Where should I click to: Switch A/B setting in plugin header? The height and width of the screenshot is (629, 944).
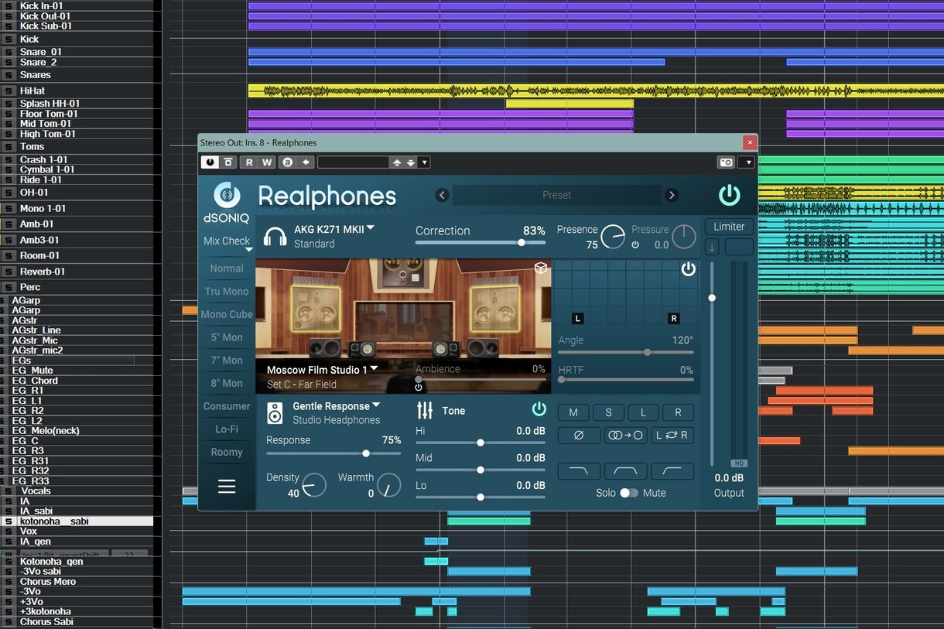288,162
